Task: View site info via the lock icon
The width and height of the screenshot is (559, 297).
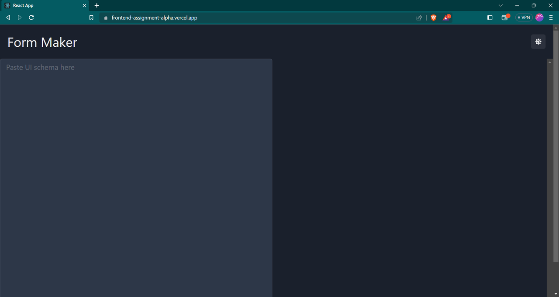Action: [105, 18]
